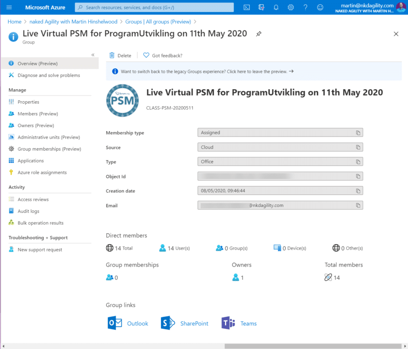Image resolution: width=408 pixels, height=349 pixels.
Task: Open Diagnose and solve problems
Action: 49,75
